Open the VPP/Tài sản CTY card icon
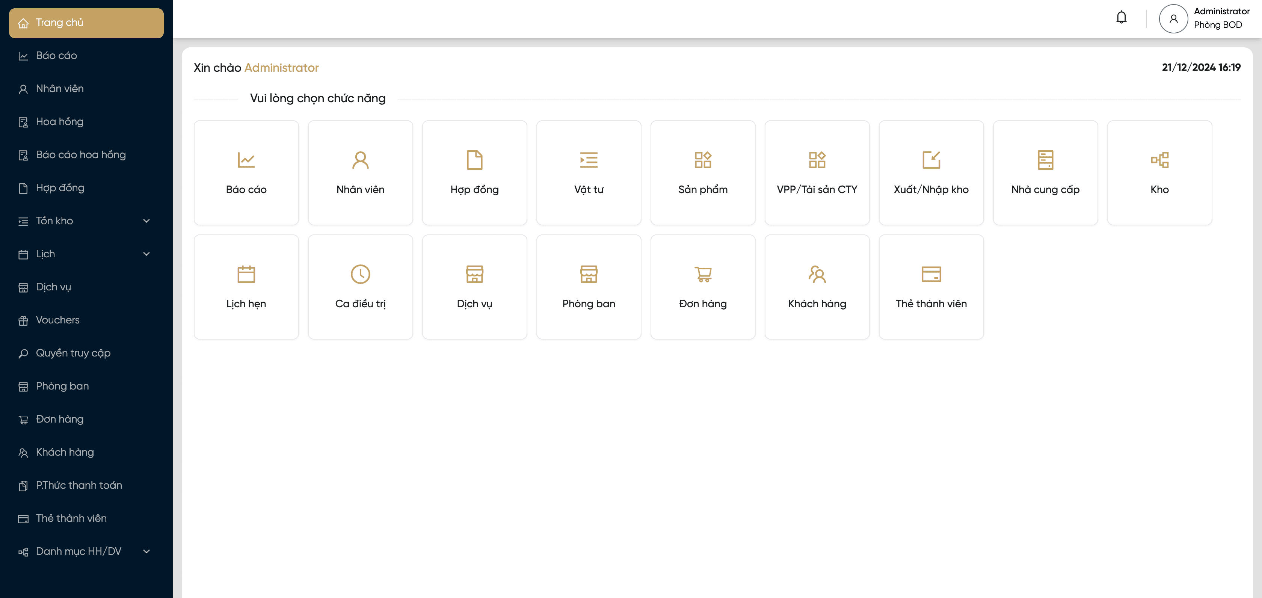Image resolution: width=1262 pixels, height=598 pixels. pyautogui.click(x=817, y=160)
